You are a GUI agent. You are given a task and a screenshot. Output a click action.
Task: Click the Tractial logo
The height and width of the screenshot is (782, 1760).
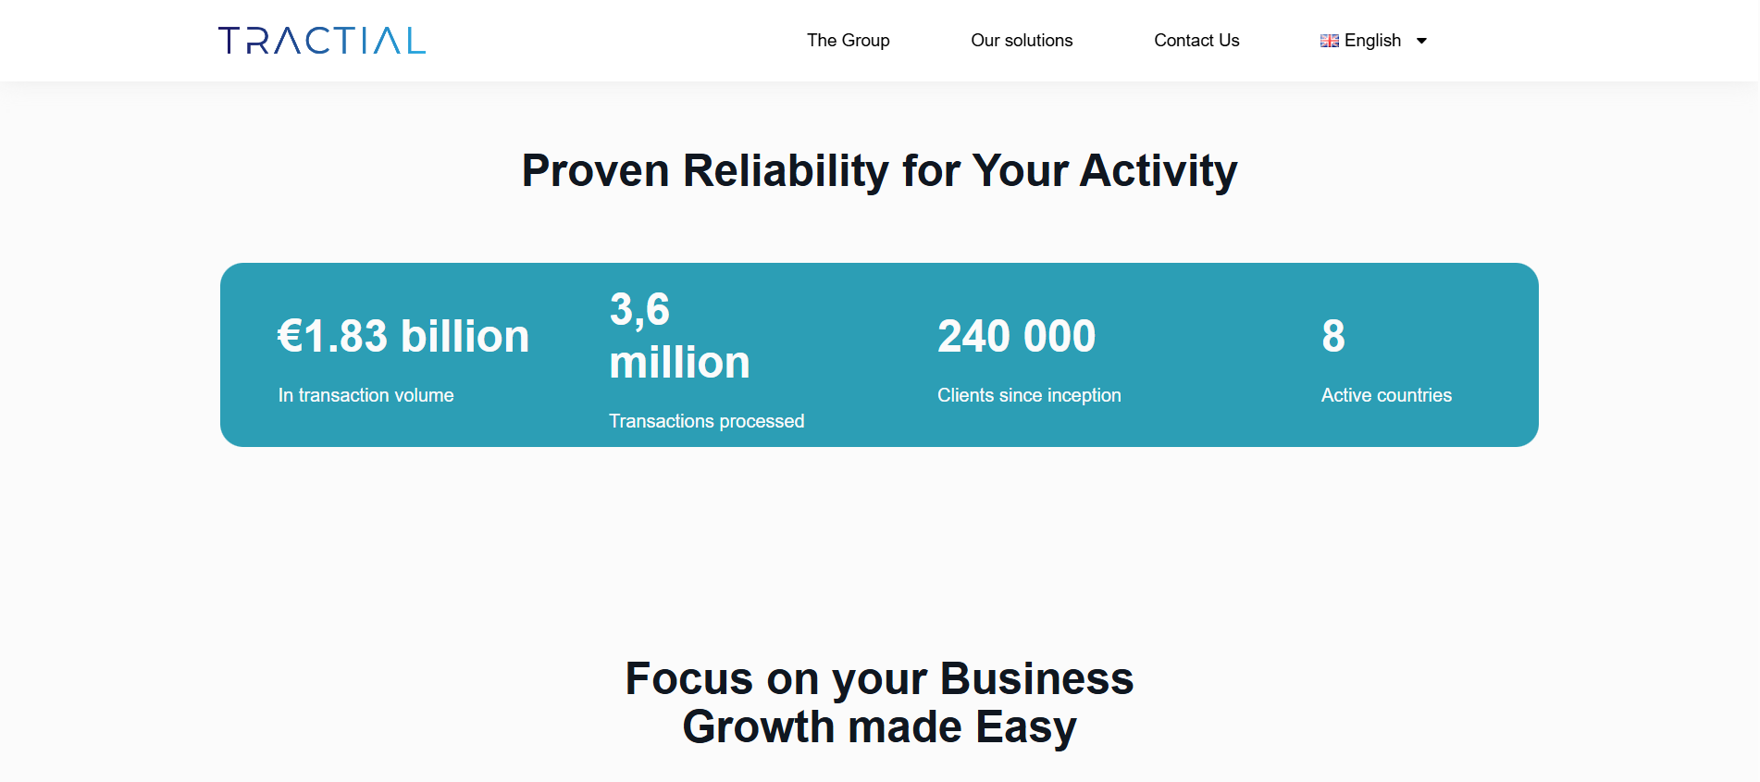[x=321, y=41]
